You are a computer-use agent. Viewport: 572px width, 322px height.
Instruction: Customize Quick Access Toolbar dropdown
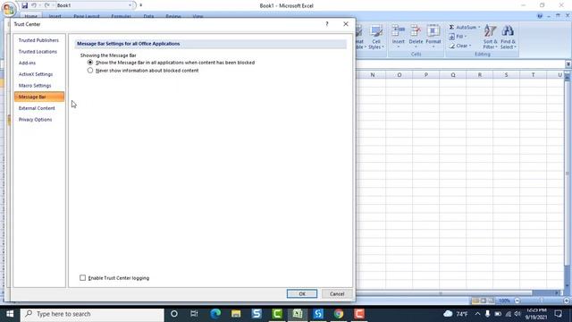click(141, 5)
